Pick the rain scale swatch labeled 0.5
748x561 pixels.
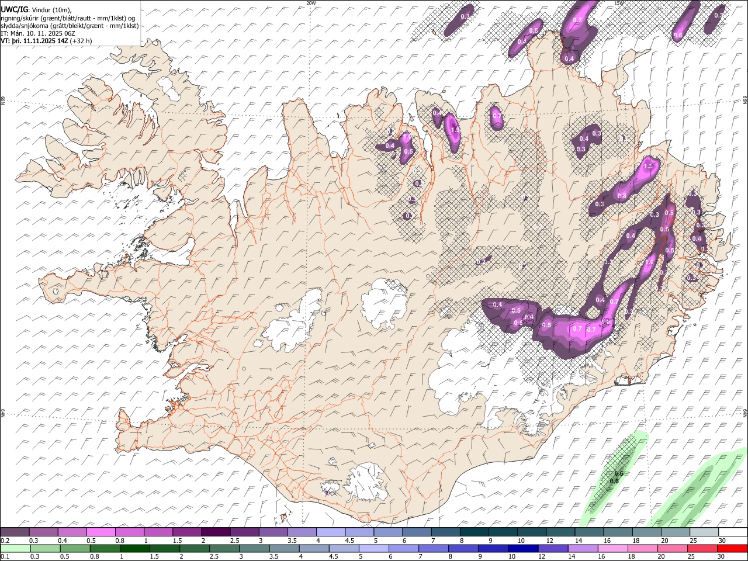coord(75,548)
